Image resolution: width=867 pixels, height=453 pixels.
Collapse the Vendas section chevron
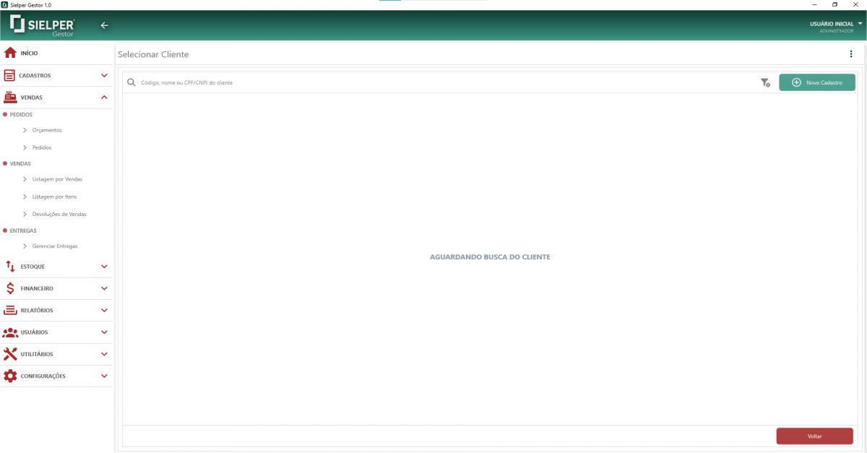pyautogui.click(x=104, y=97)
